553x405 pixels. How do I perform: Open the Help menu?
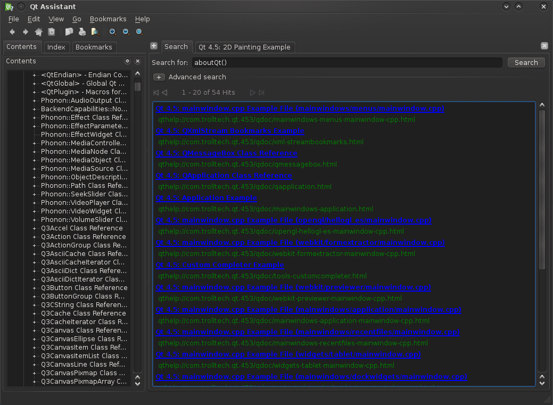click(143, 19)
